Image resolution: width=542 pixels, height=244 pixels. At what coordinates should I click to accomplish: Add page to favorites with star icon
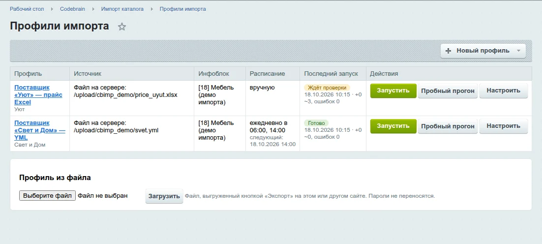point(121,27)
